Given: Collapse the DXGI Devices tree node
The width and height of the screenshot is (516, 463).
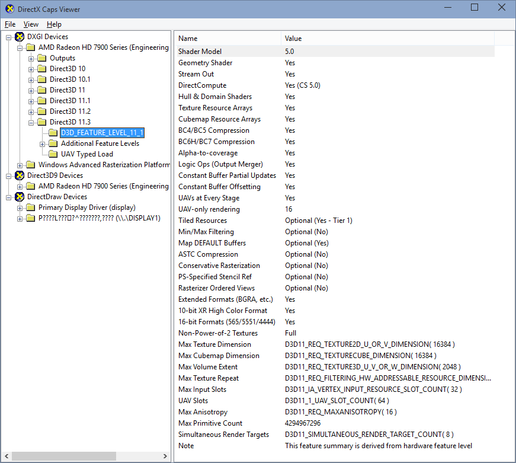Looking at the screenshot, I should click(x=8, y=37).
